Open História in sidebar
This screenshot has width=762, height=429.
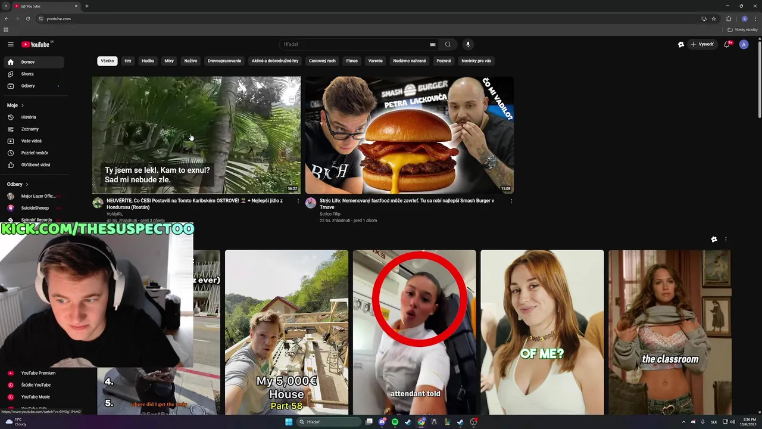33,117
